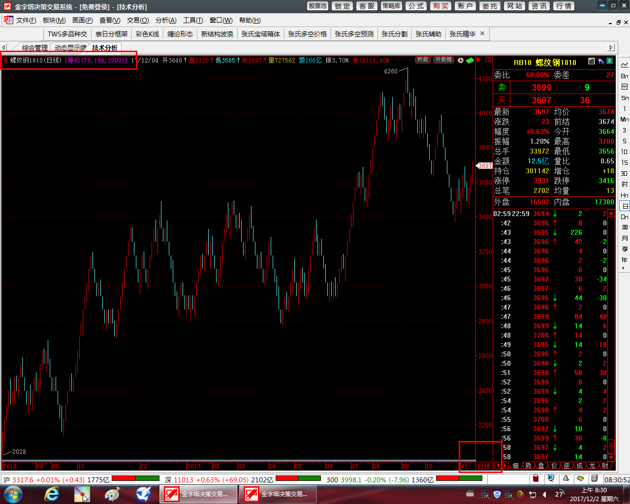630x504 pixels.
Task: Close the 张氏精华 tab with its X
Action: [x=482, y=33]
